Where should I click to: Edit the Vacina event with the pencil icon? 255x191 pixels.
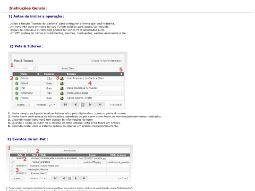click(x=12, y=162)
